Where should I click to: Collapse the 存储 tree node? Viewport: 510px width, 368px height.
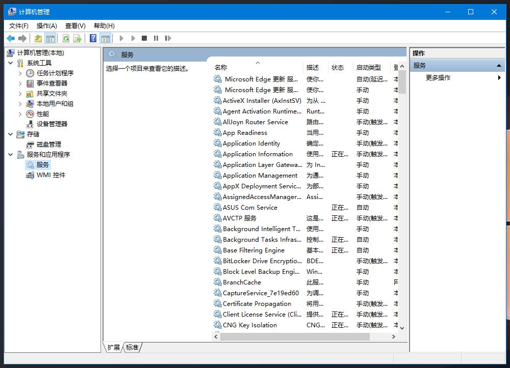(10, 134)
